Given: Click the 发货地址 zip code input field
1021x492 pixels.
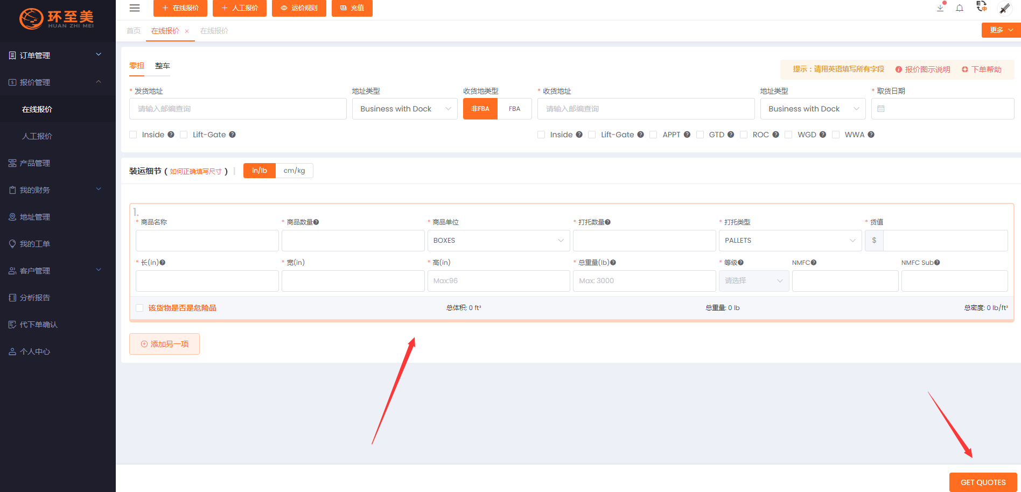Looking at the screenshot, I should 237,109.
